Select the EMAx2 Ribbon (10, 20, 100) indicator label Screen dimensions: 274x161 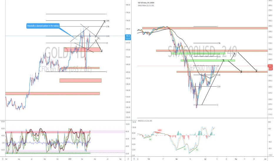(146, 6)
